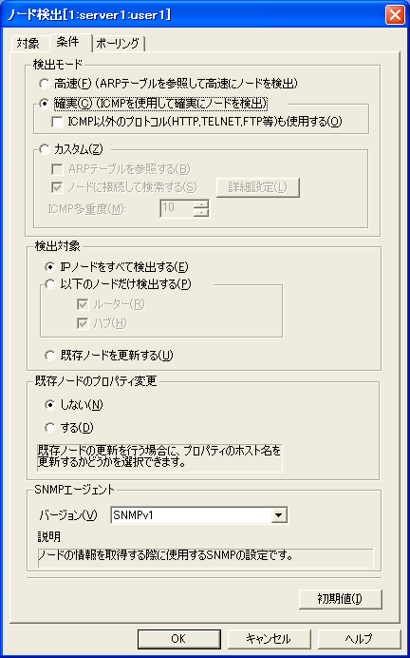
Task: Enable ICMP以外のプロトコル checkbox
Action: coord(57,122)
